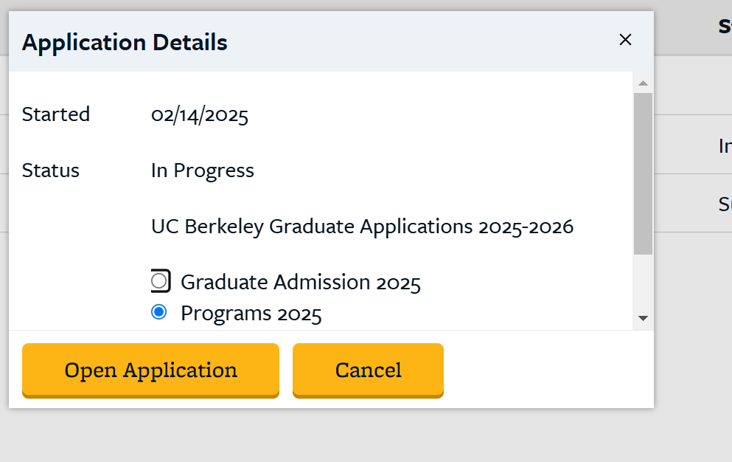The width and height of the screenshot is (732, 462).
Task: Click the Programs 2025 label text
Action: pyautogui.click(x=251, y=314)
